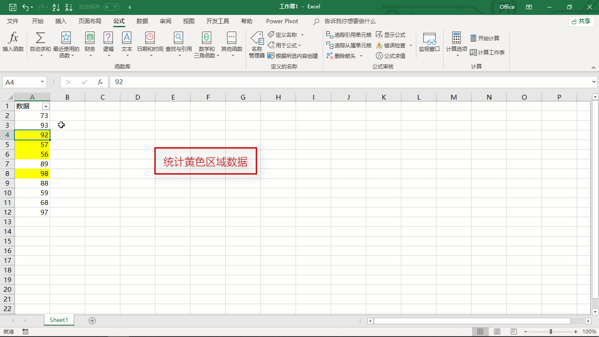Expand the Use in Formula (用于公式) dropdown
The width and height of the screenshot is (599, 337).
click(300, 45)
